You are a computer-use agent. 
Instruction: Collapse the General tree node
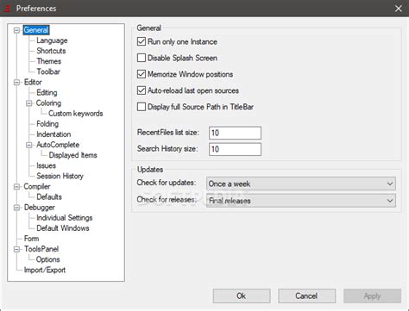coord(16,30)
